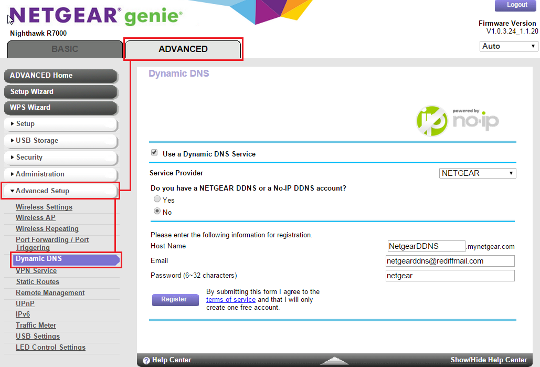Click the Help Center question mark icon
The height and width of the screenshot is (367, 540).
tap(146, 361)
